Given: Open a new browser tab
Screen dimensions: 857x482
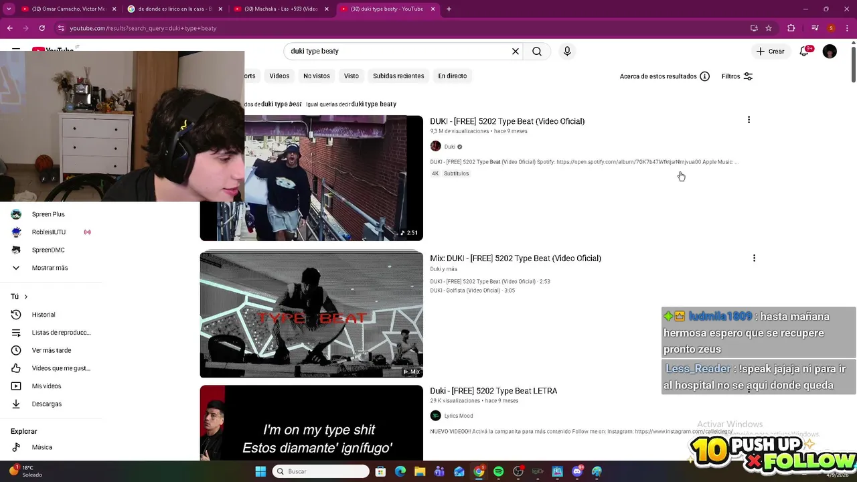Looking at the screenshot, I should [x=449, y=9].
